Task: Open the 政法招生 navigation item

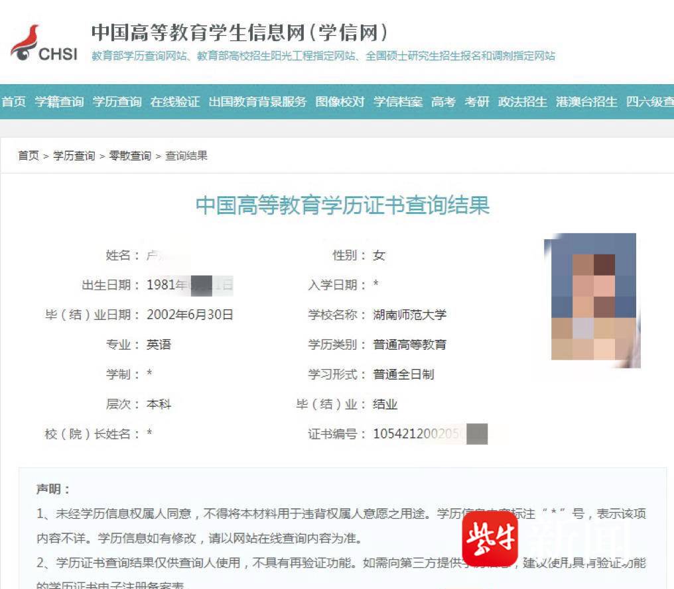Action: 522,102
